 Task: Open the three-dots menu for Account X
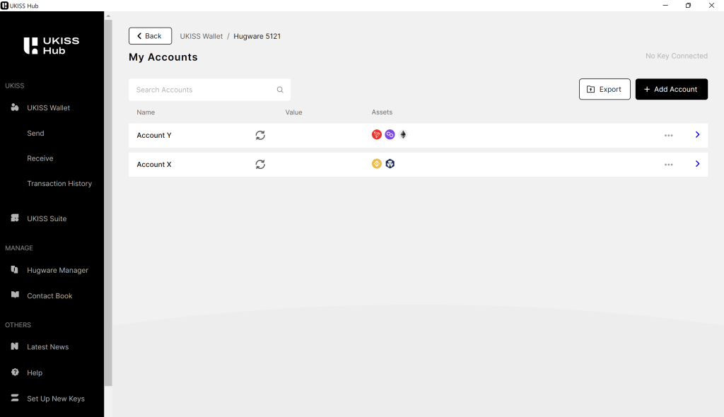669,165
